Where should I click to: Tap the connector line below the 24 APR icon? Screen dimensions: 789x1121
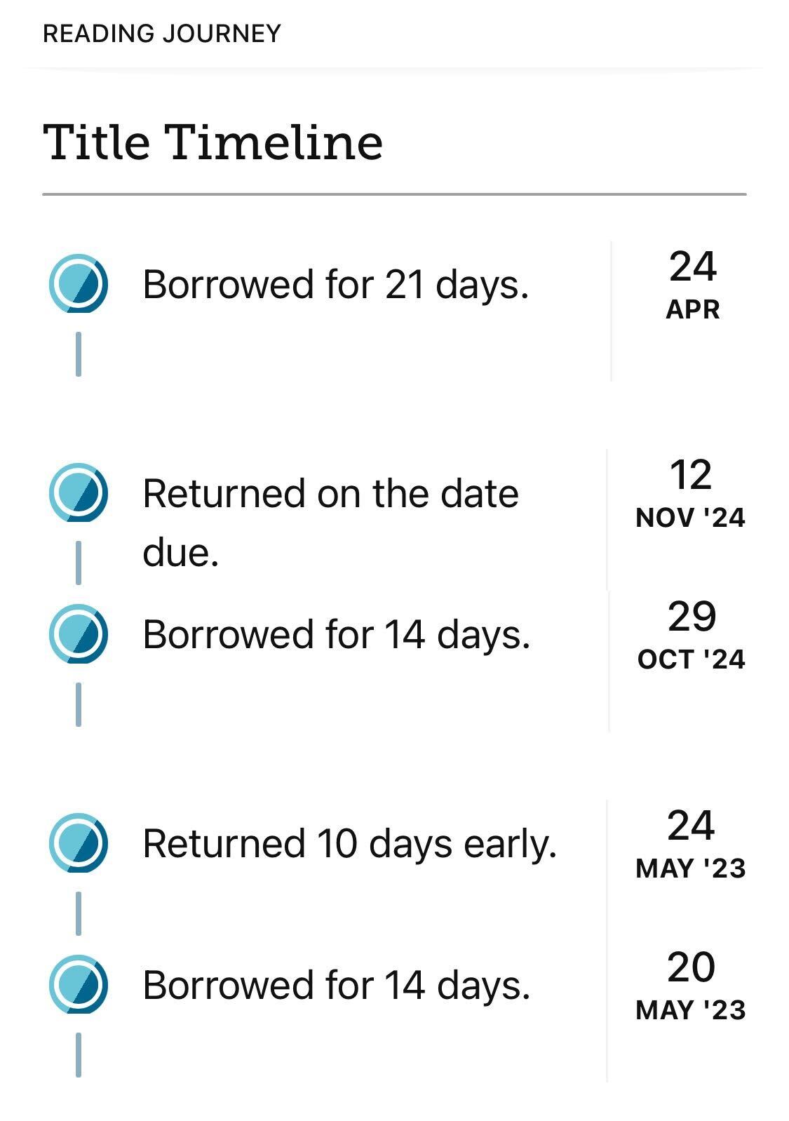coord(79,354)
